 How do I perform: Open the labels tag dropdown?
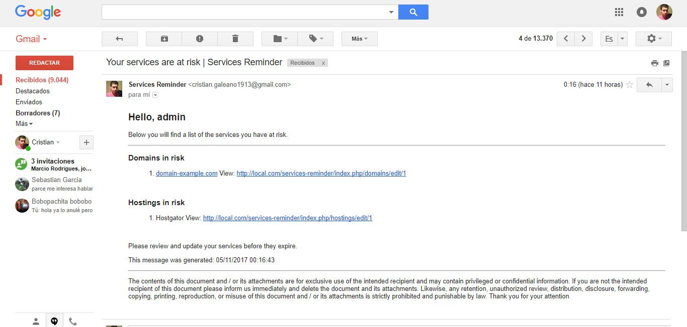click(x=315, y=39)
